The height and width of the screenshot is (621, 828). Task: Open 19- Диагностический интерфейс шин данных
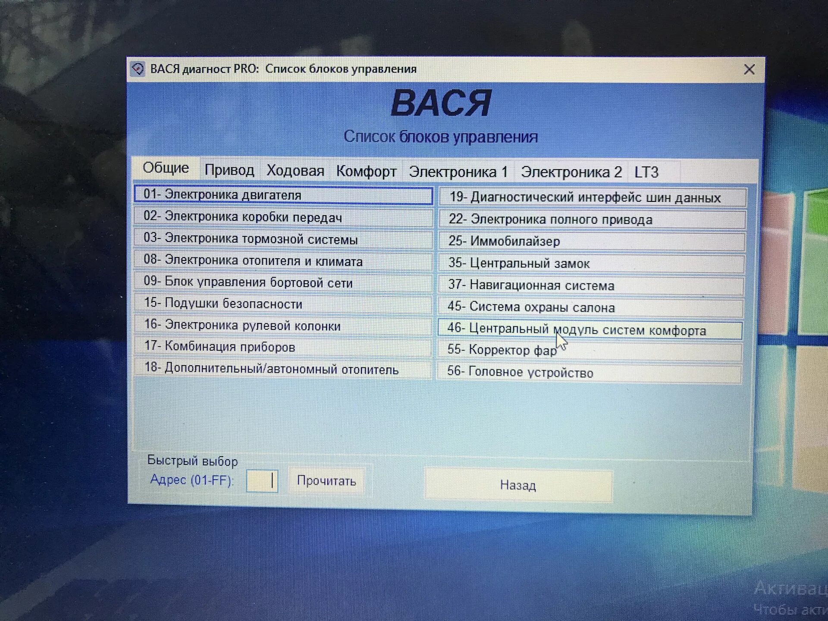[593, 198]
